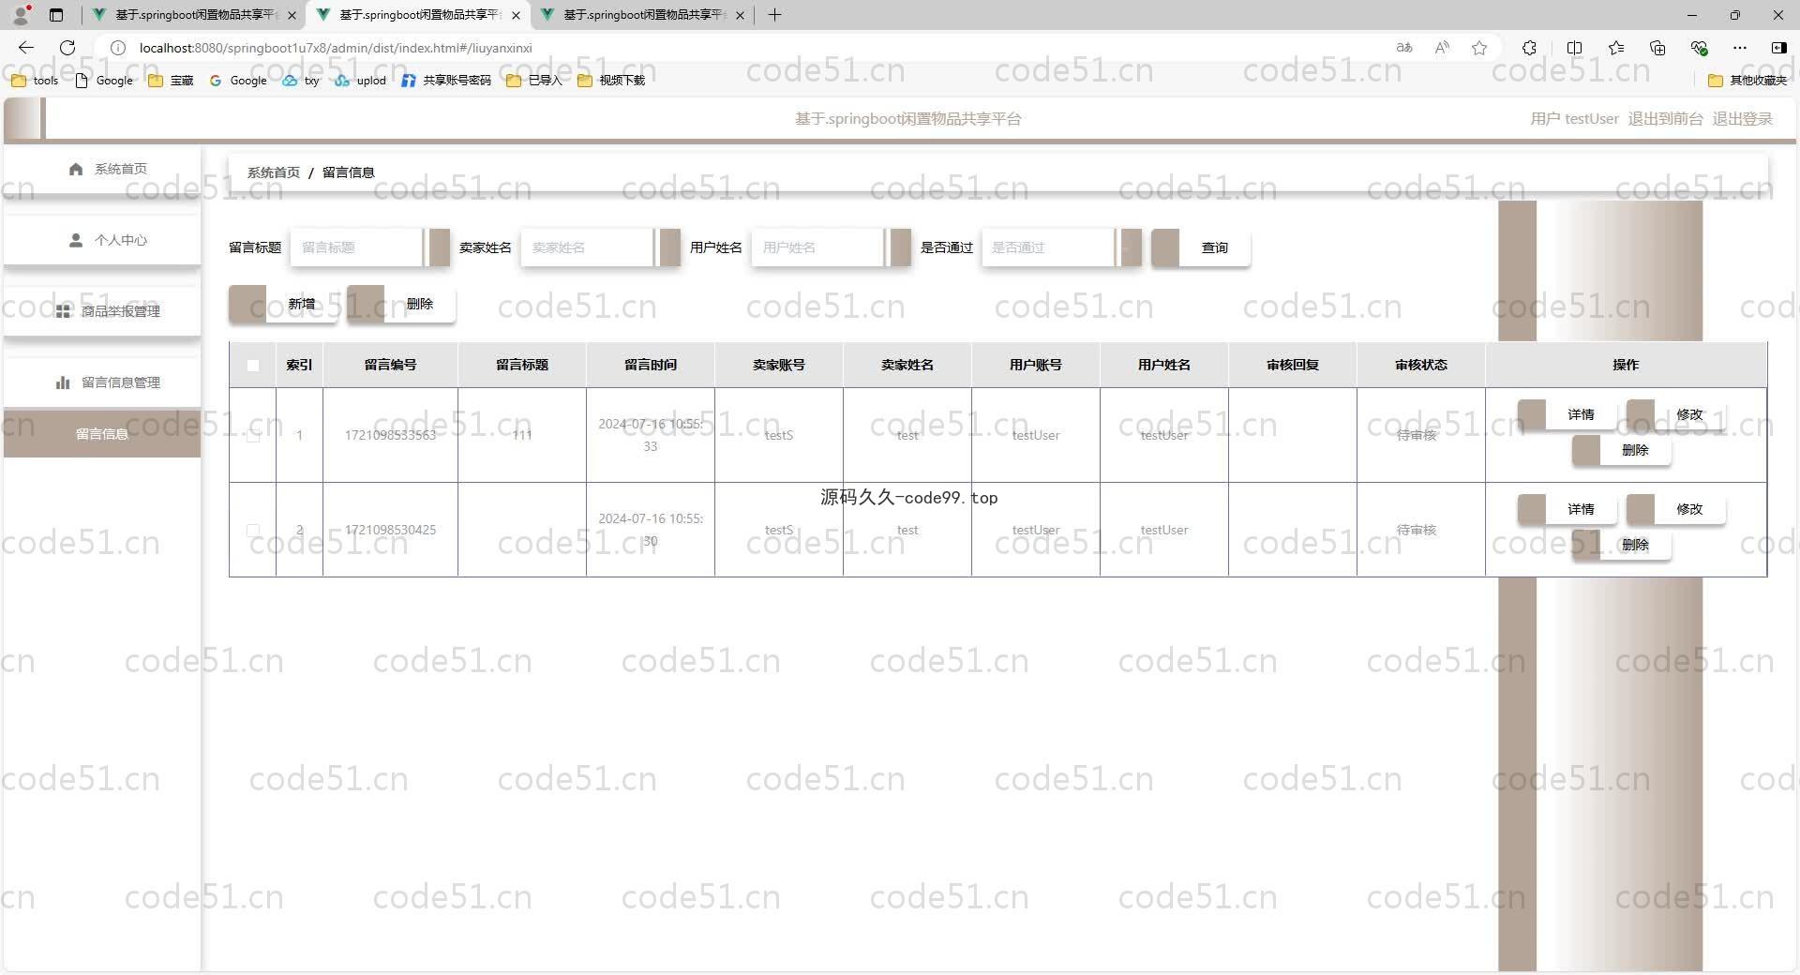Click 系统首页 breadcrumb link

[x=274, y=172]
